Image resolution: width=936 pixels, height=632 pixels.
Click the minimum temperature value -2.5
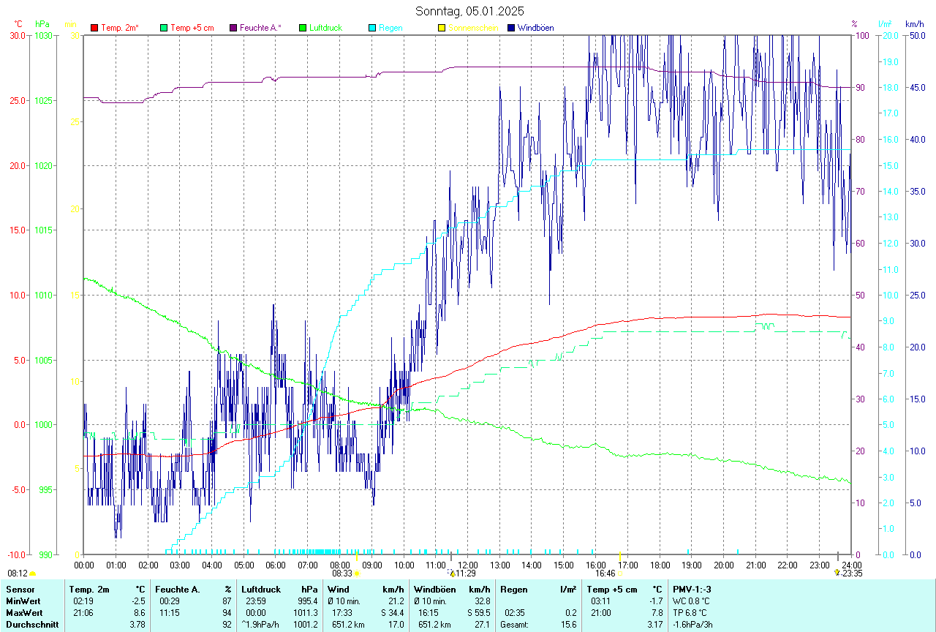pyautogui.click(x=138, y=601)
